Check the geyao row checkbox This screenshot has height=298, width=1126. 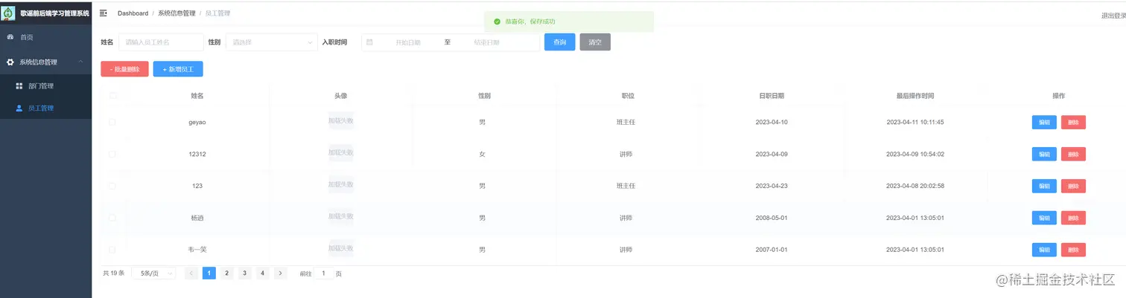[x=112, y=122]
